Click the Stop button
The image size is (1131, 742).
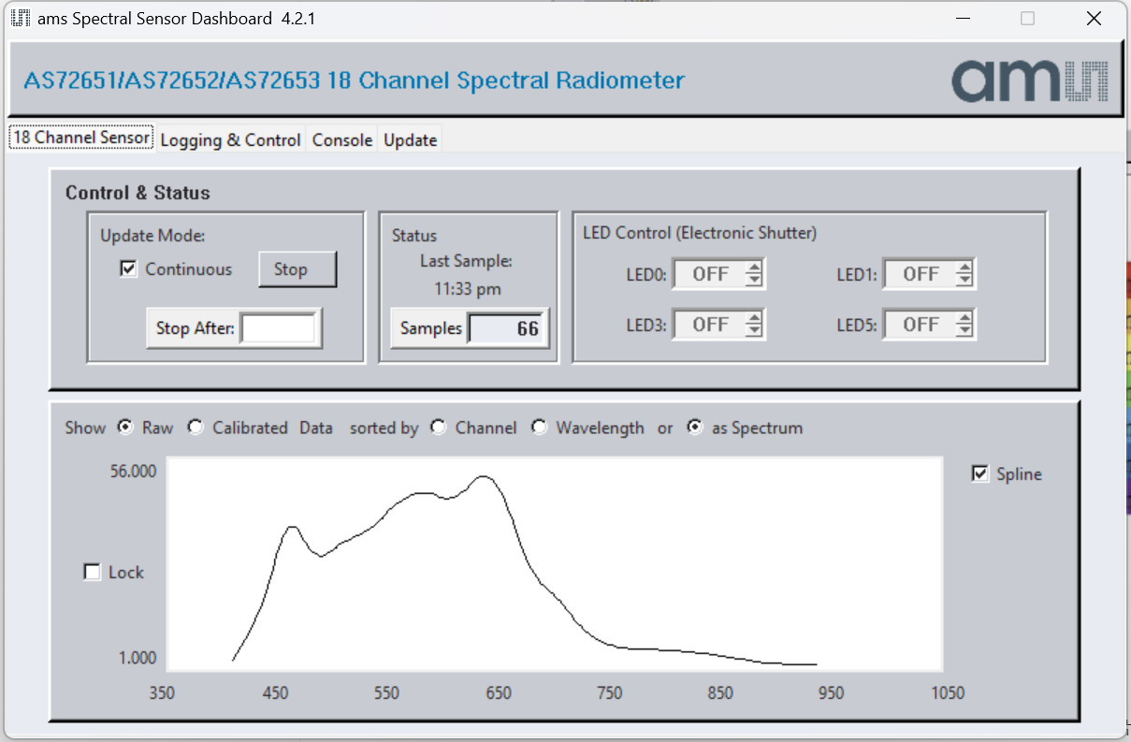click(x=297, y=269)
